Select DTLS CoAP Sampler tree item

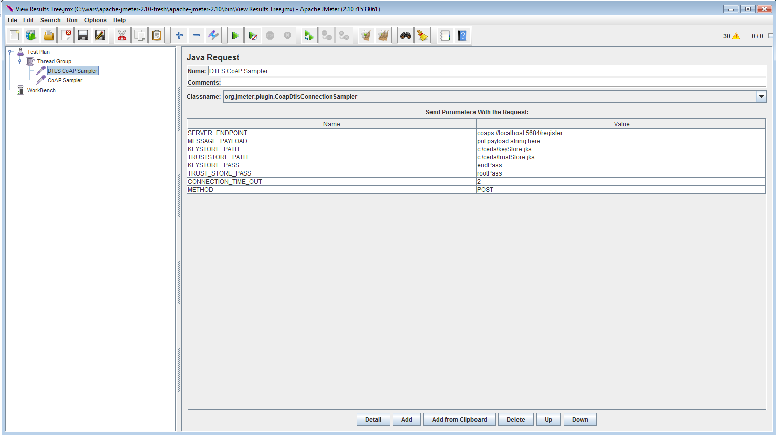coord(72,71)
